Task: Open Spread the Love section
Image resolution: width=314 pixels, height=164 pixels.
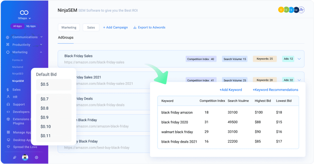Action: click(x=25, y=147)
